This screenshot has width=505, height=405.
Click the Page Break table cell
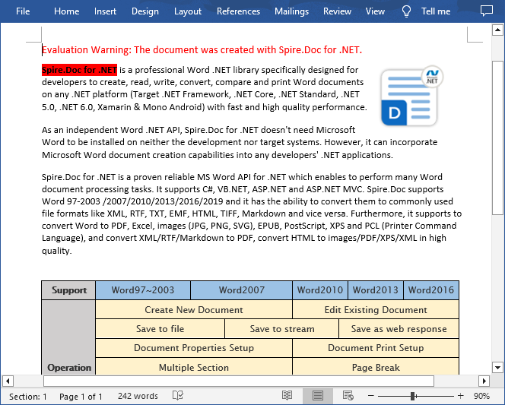coord(376,367)
